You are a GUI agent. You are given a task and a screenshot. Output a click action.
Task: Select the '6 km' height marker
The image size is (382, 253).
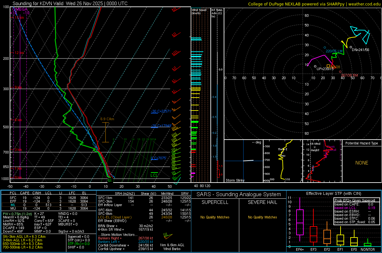point(18,120)
